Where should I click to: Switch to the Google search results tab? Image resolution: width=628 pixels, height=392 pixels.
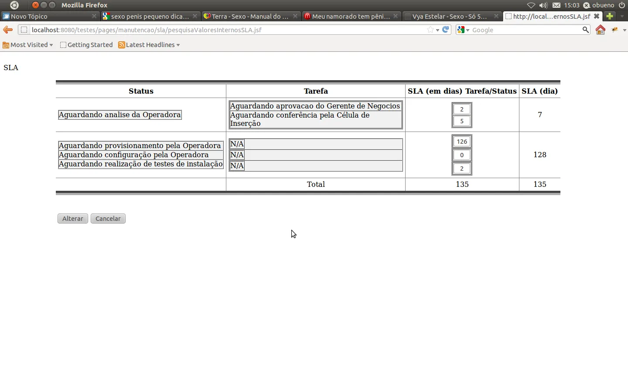150,16
